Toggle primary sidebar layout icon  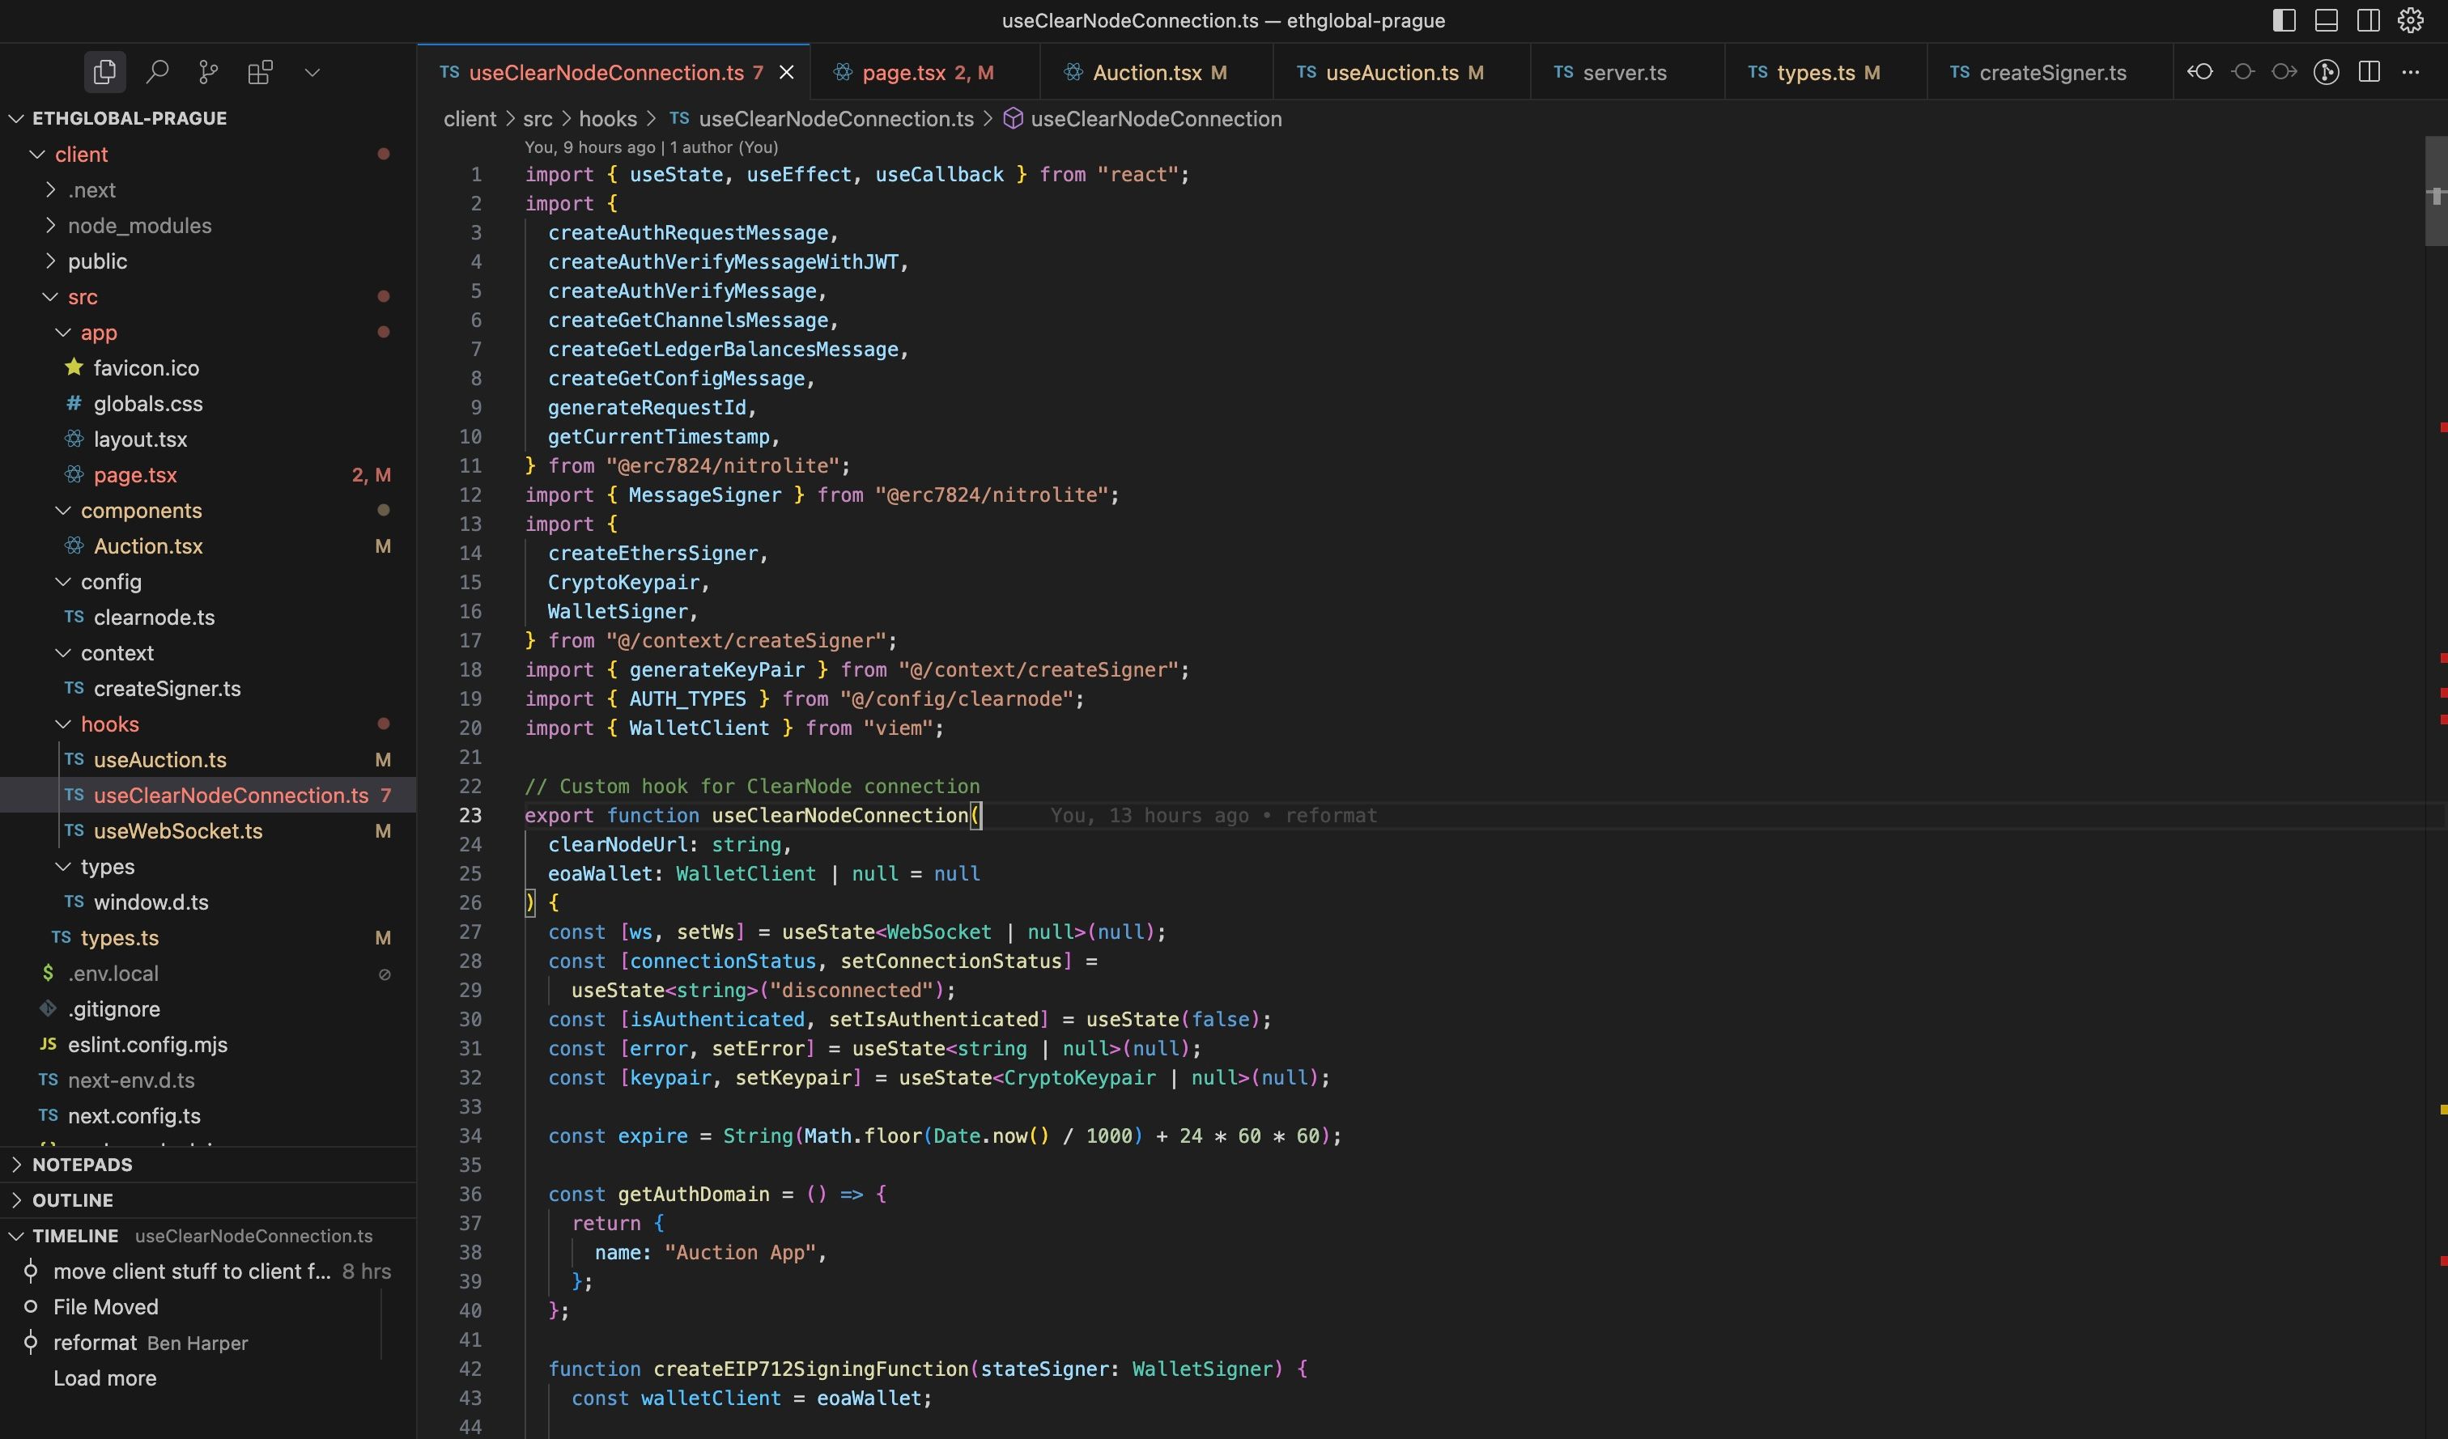[2284, 20]
